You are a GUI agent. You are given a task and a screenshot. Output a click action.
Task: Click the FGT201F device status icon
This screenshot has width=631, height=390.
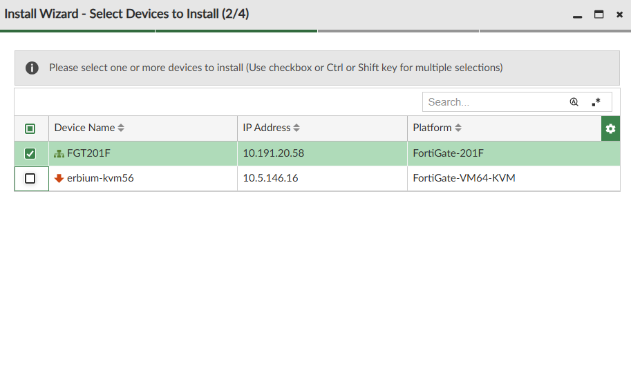coord(59,153)
